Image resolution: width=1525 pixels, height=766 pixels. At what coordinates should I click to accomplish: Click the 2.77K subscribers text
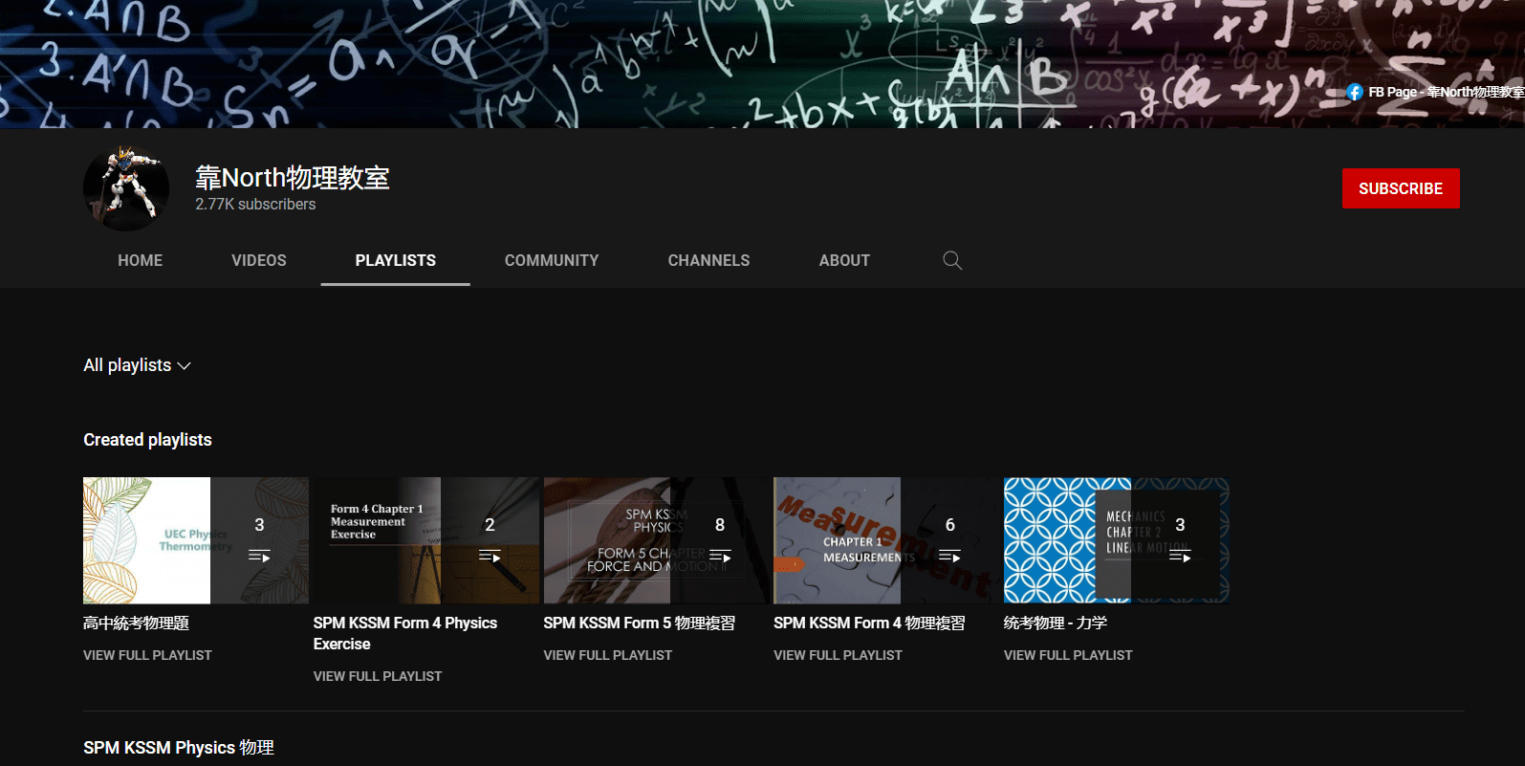tap(255, 204)
